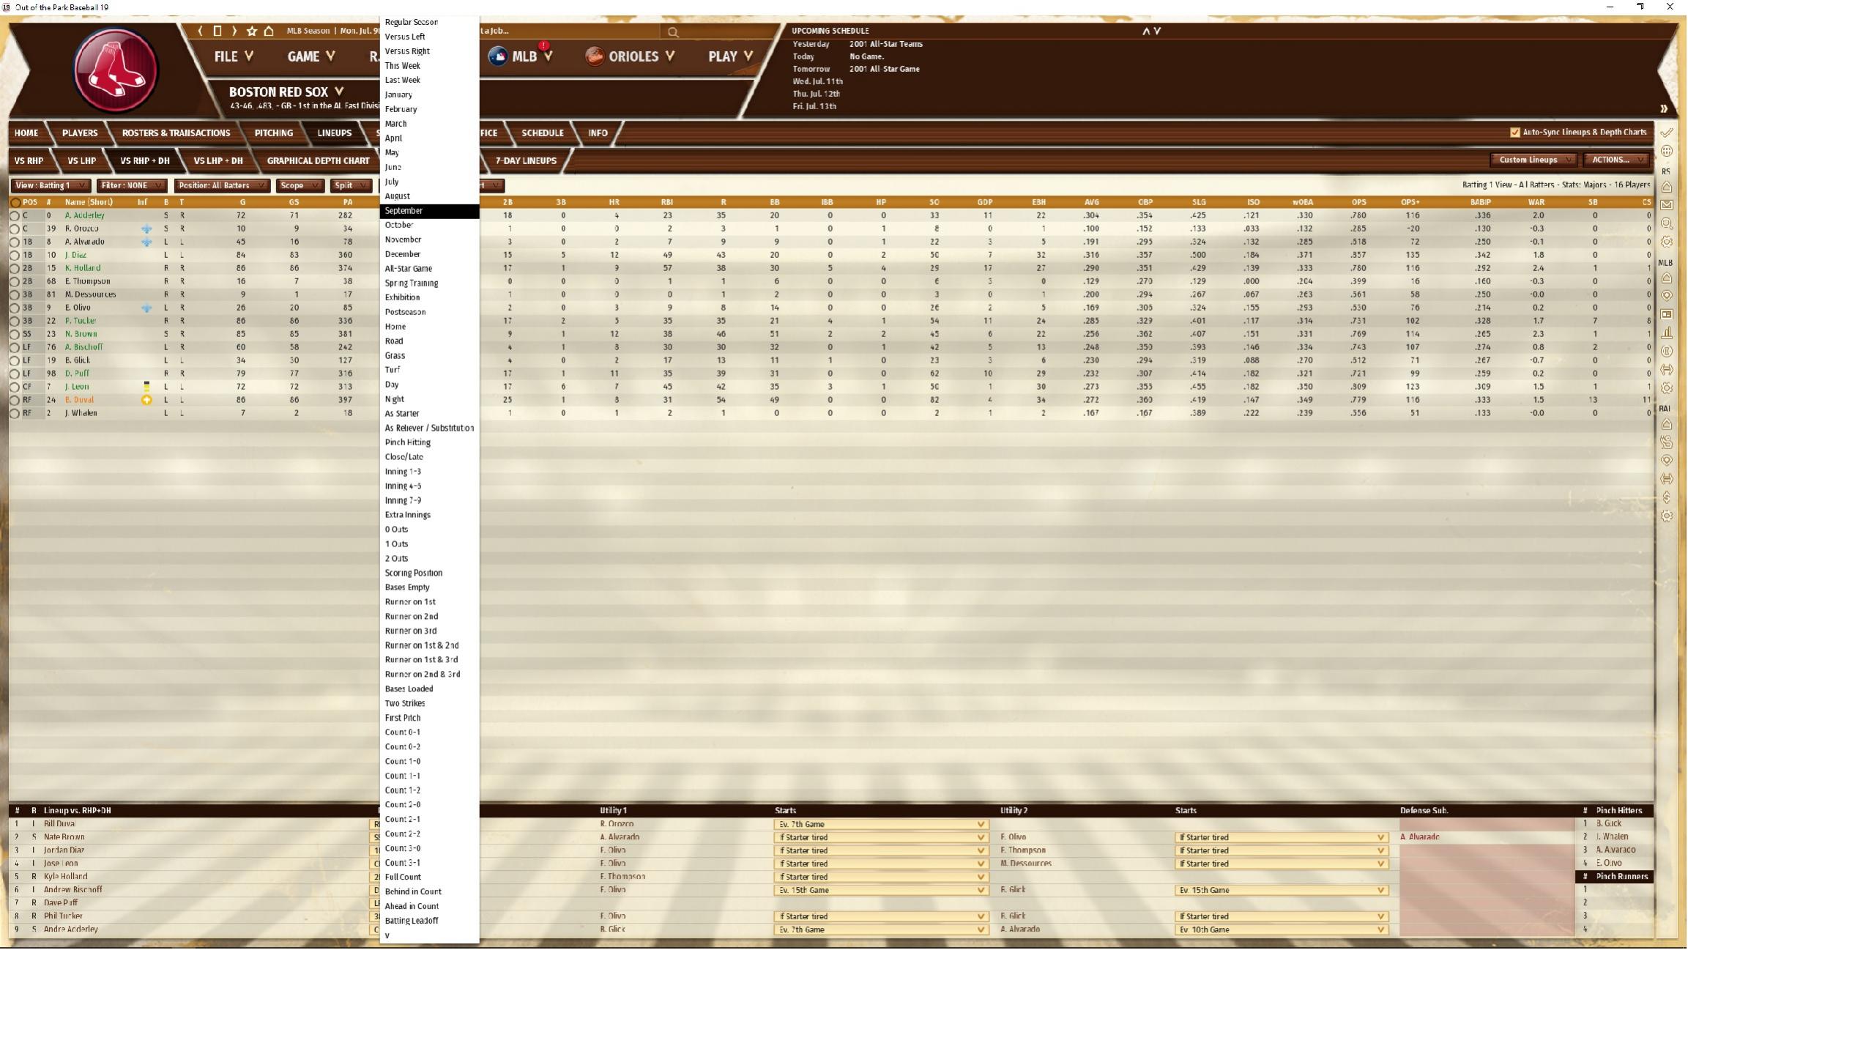
Task: Click the Red Sox team logo
Action: click(116, 70)
